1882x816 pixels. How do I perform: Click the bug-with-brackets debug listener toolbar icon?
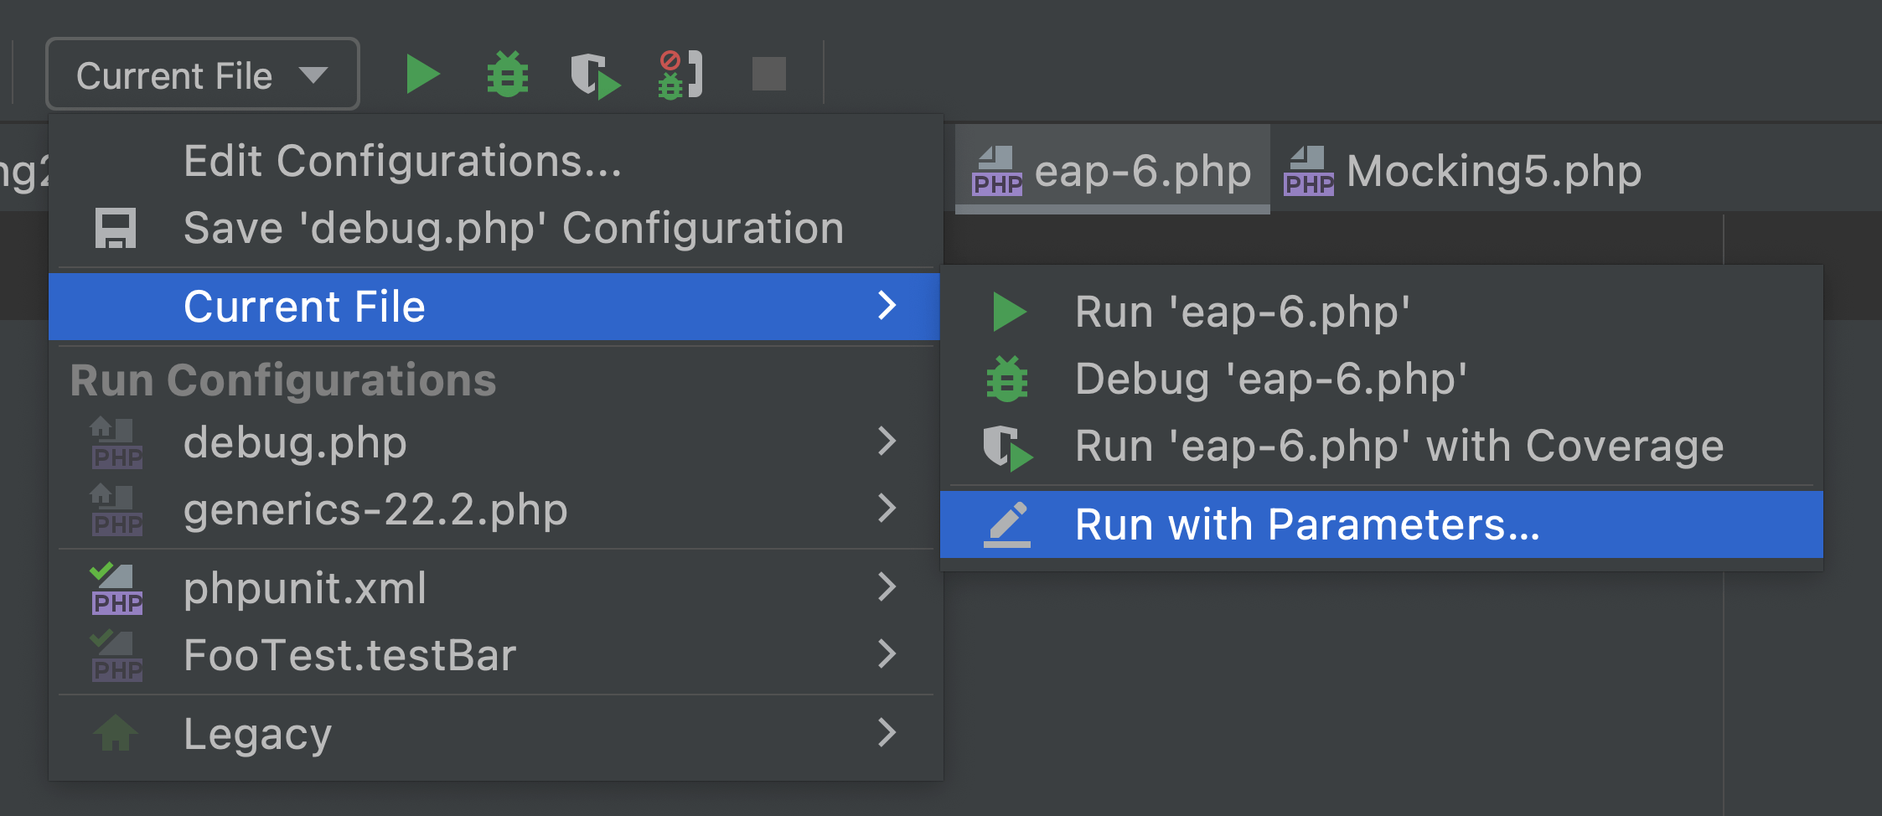pyautogui.click(x=680, y=75)
